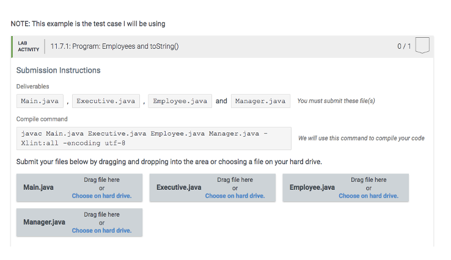Image resolution: width=451 pixels, height=260 pixels.
Task: Click the Submission Instructions heading
Action: coord(58,70)
